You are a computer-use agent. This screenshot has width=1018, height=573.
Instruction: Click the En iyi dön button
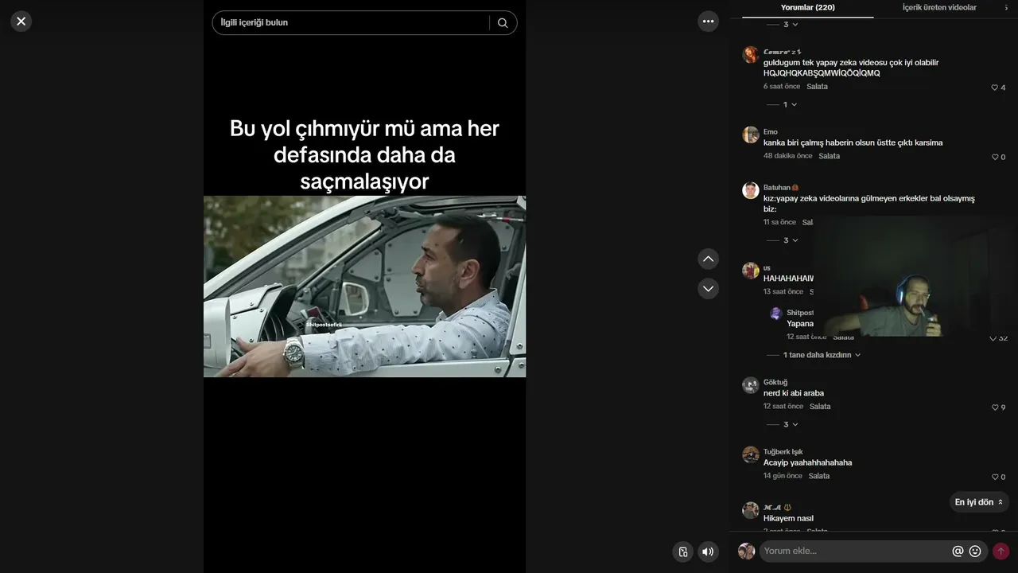979,502
